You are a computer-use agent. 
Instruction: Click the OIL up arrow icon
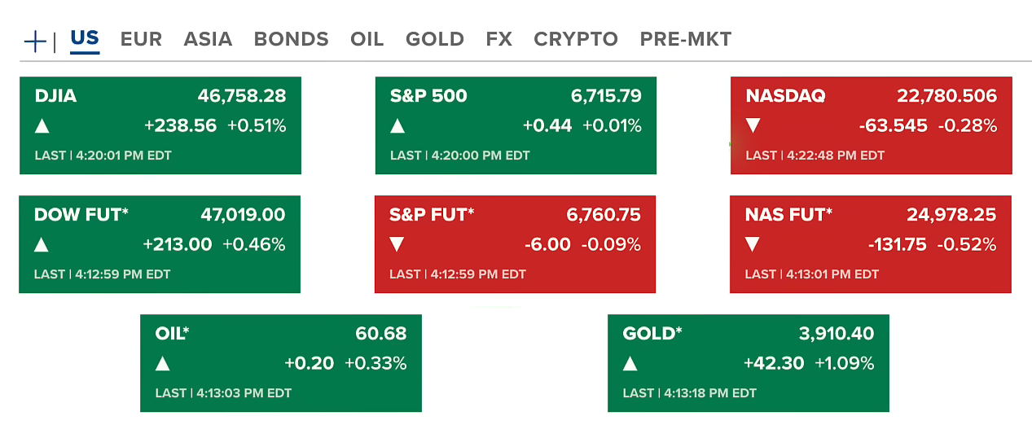163,364
